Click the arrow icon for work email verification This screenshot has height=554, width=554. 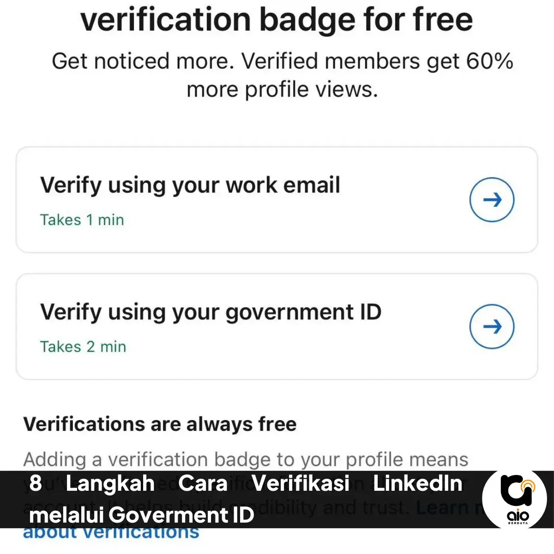point(492,199)
